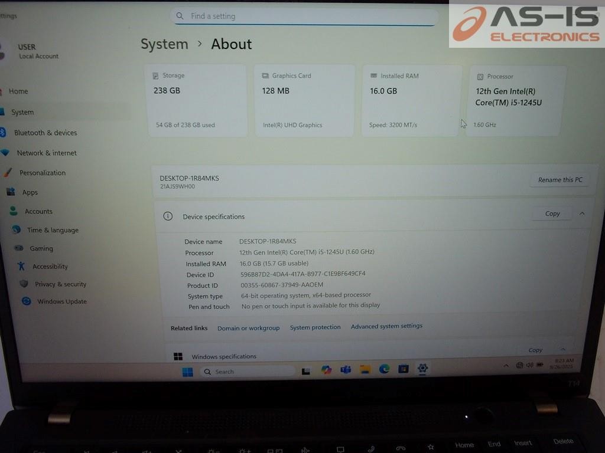
Task: Open File Explorer from taskbar
Action: 365,369
